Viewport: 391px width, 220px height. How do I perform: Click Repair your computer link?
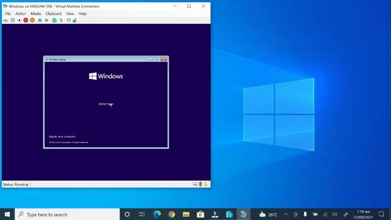[x=62, y=137]
